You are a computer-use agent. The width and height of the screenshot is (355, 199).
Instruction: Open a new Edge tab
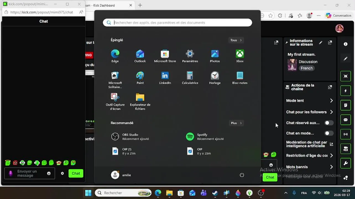(x=140, y=5)
